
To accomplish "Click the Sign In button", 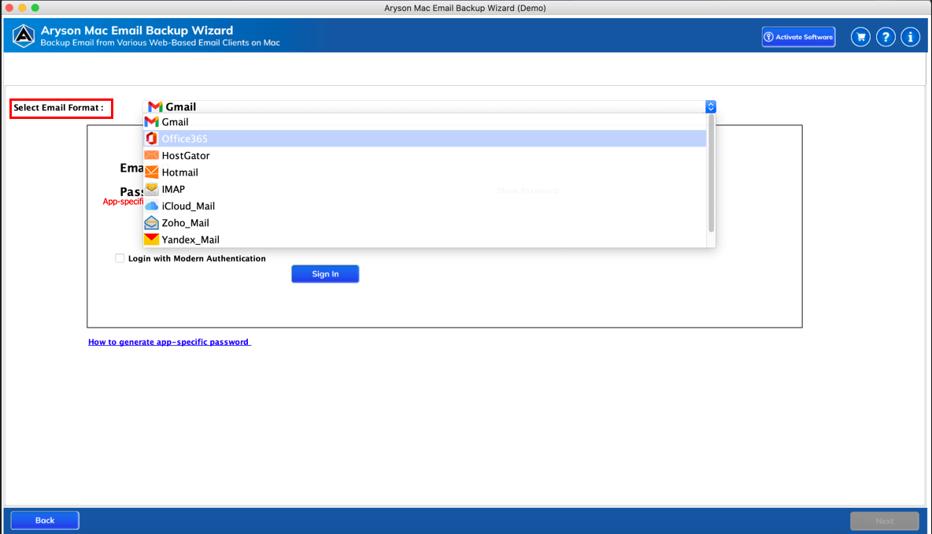I will (x=325, y=273).
